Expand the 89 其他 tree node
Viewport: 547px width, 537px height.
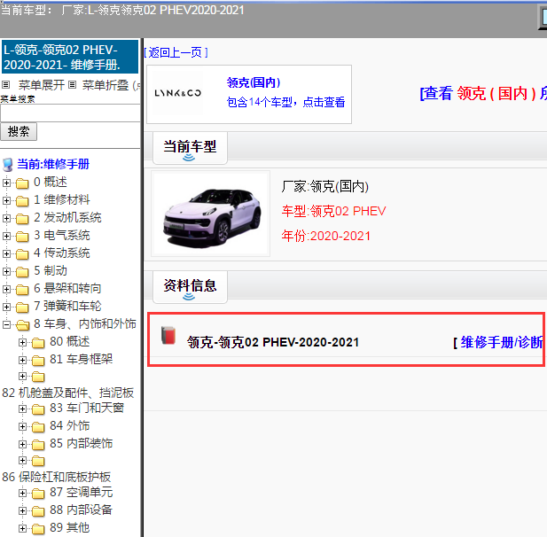[x=22, y=529]
